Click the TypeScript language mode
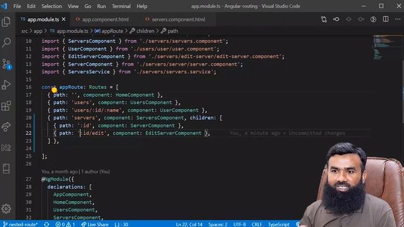404x227 pixels. (x=278, y=224)
